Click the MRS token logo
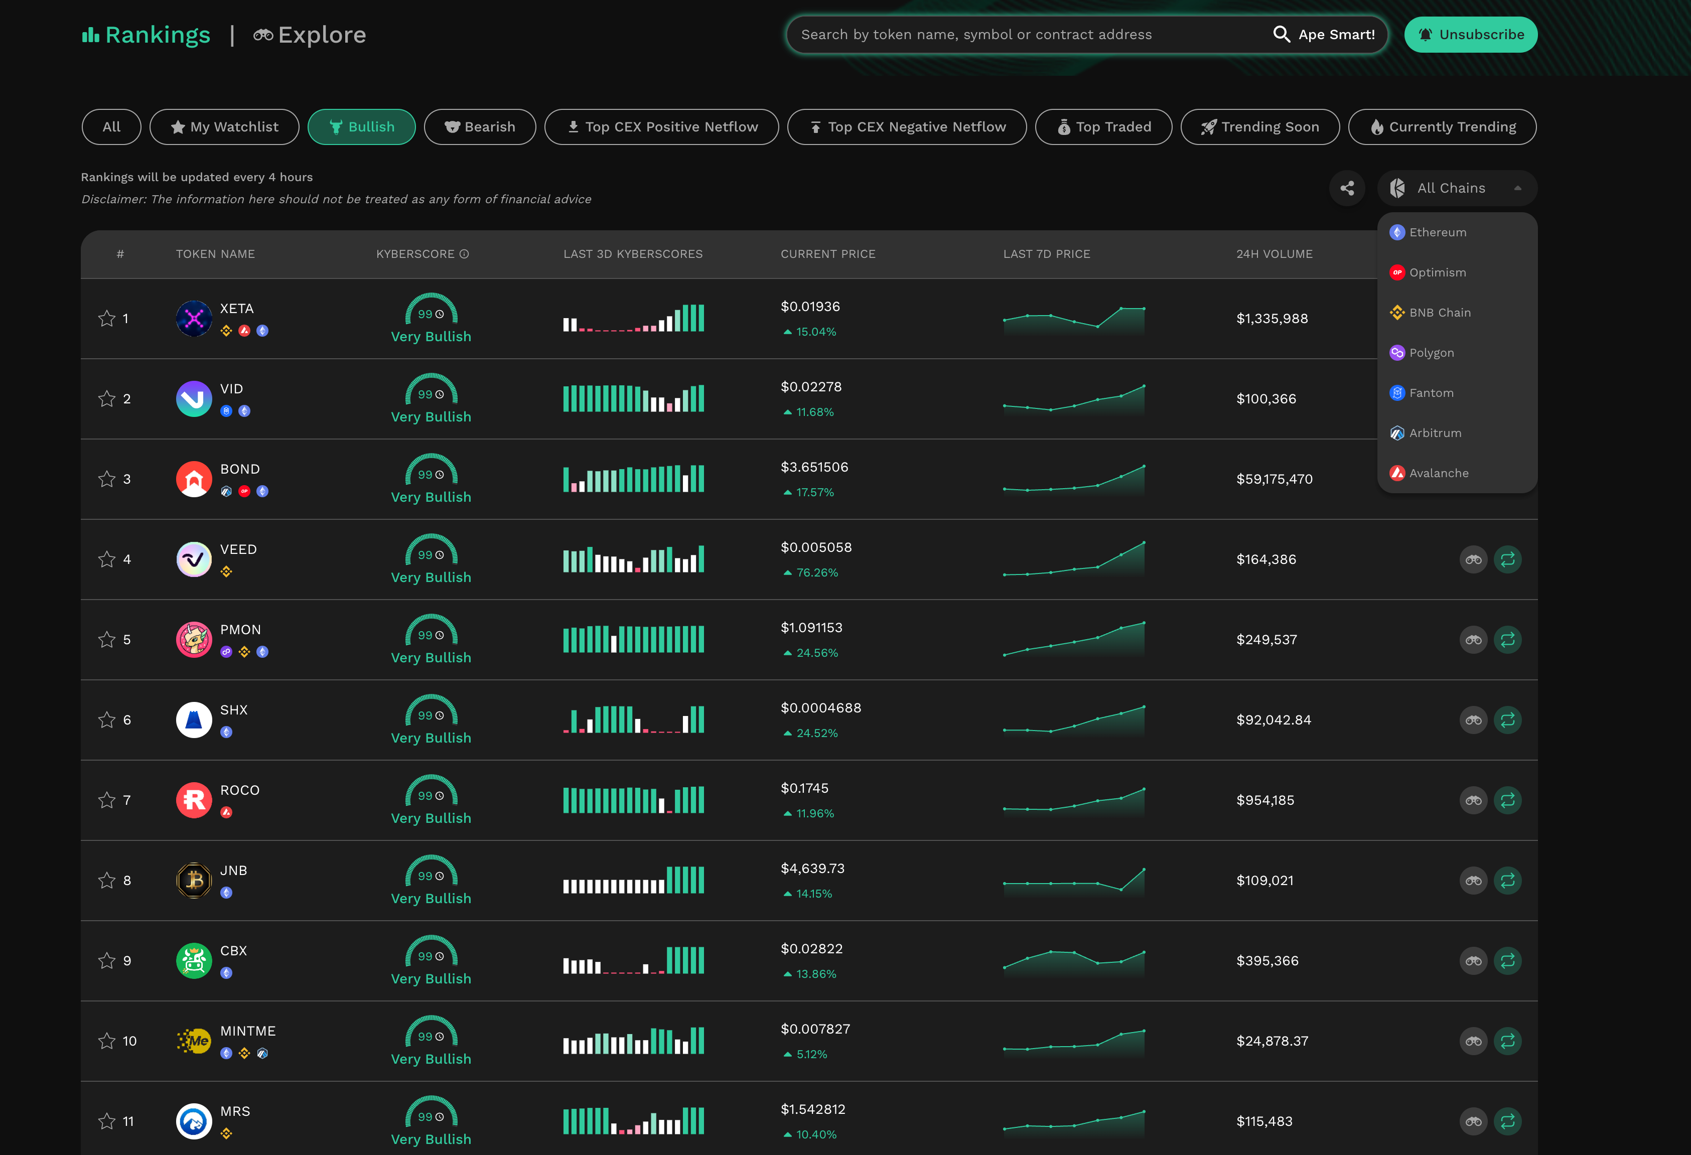This screenshot has height=1155, width=1691. 194,1121
